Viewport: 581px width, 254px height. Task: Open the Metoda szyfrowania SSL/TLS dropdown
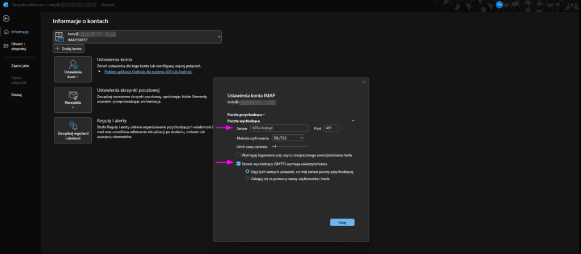(288, 137)
